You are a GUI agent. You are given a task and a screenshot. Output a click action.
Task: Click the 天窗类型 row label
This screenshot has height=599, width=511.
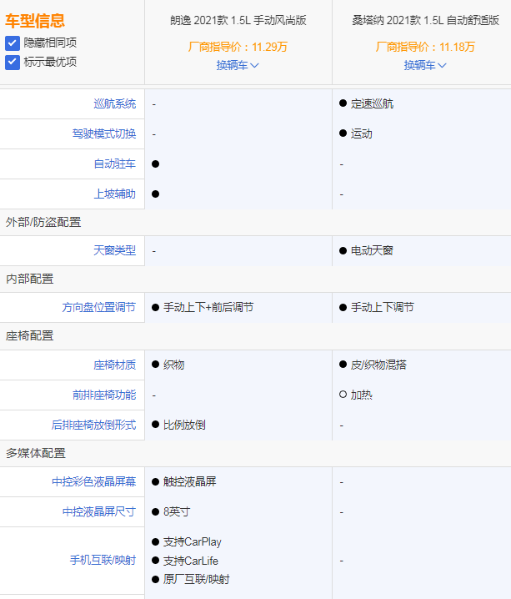point(114,250)
